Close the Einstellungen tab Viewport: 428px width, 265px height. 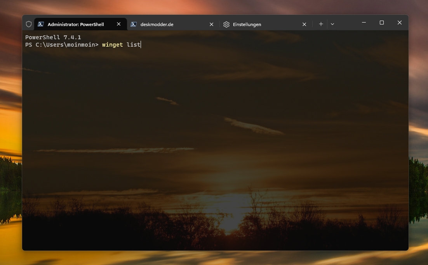[304, 24]
